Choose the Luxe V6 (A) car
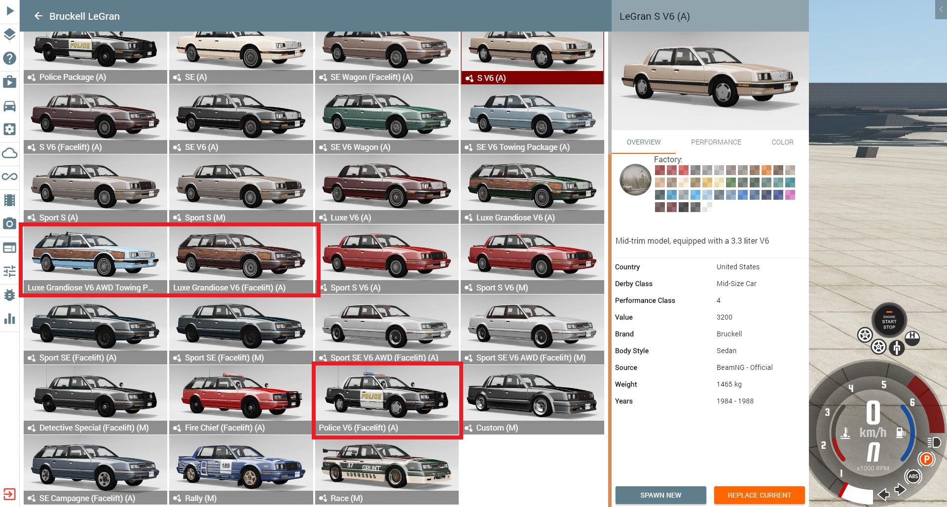 387,189
